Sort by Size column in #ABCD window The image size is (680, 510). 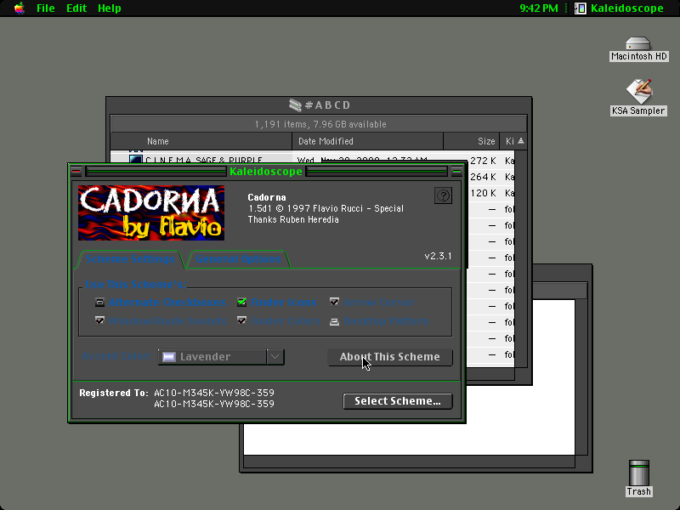point(472,141)
